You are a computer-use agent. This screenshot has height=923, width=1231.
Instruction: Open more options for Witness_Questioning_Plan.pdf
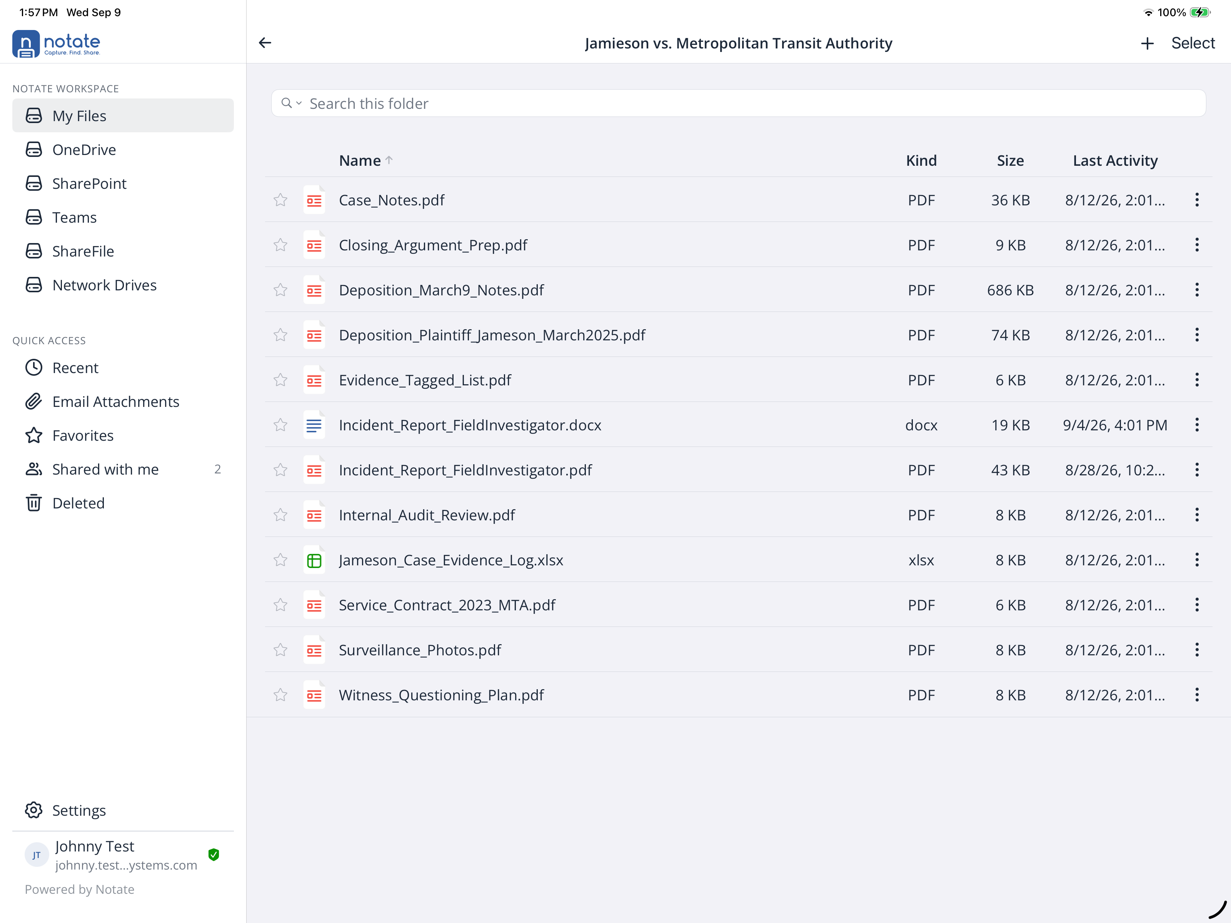(1196, 695)
